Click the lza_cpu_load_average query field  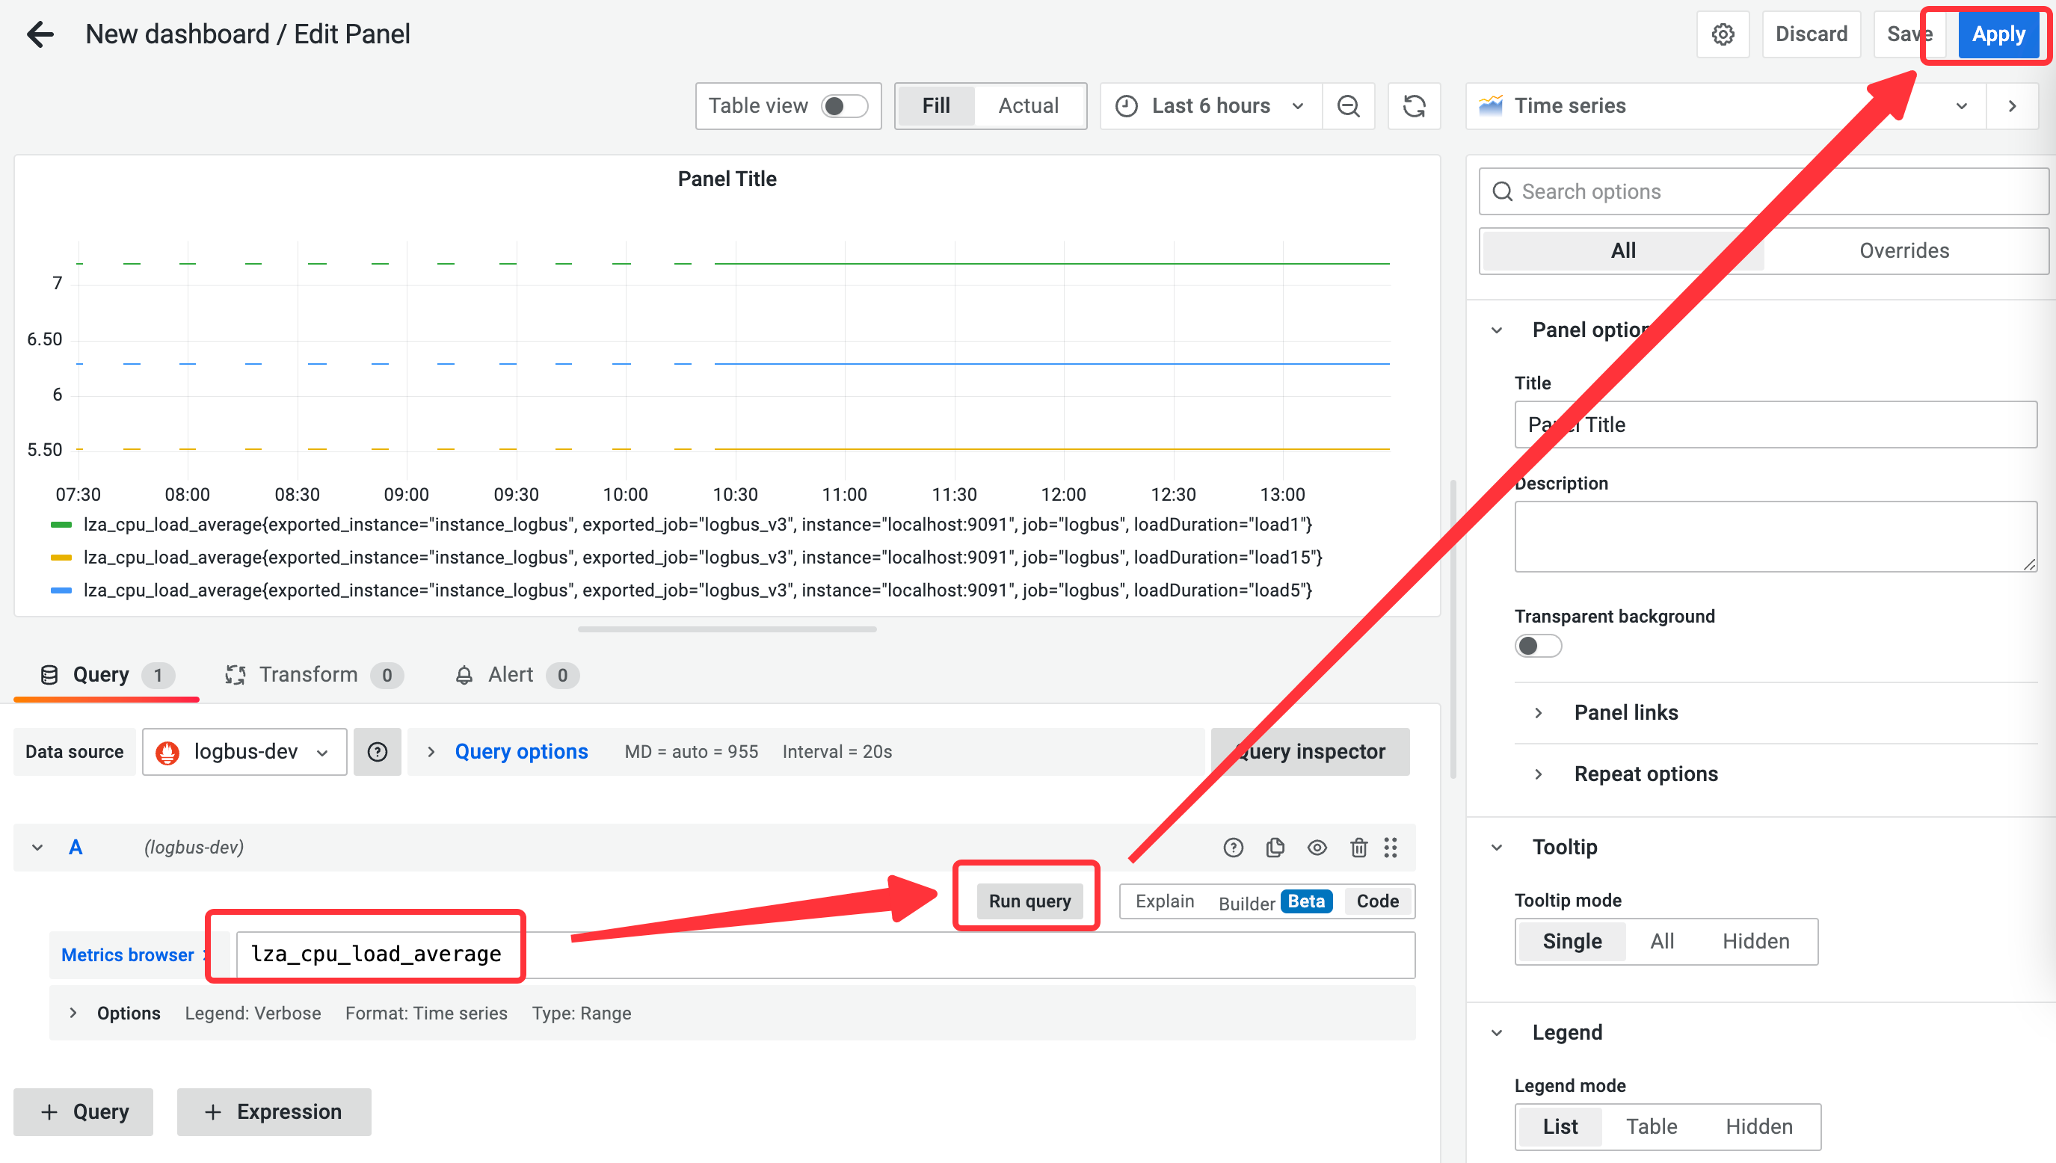(x=825, y=954)
